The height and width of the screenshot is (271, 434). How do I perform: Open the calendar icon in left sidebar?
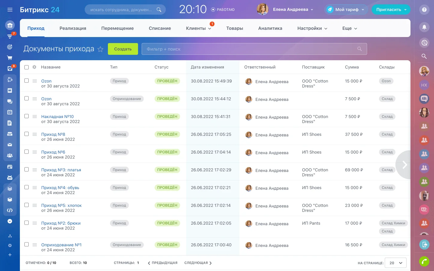(x=10, y=112)
